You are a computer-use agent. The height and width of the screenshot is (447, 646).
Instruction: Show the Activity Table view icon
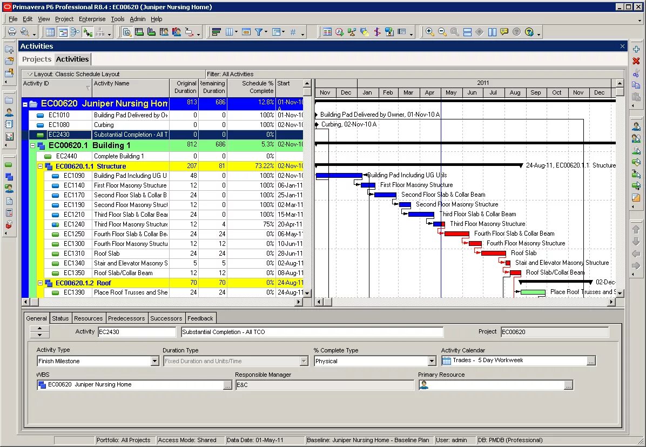click(50, 32)
